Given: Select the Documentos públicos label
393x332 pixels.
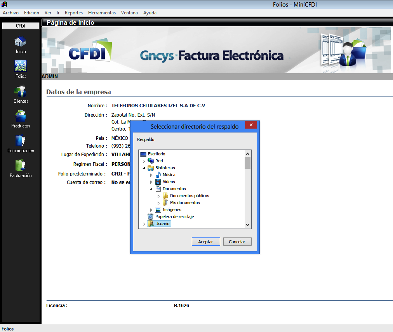Looking at the screenshot, I should (190, 196).
